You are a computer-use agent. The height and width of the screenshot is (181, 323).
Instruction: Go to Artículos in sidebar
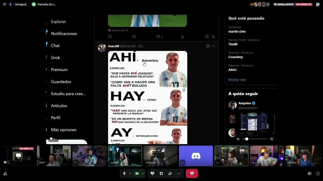pos(59,106)
